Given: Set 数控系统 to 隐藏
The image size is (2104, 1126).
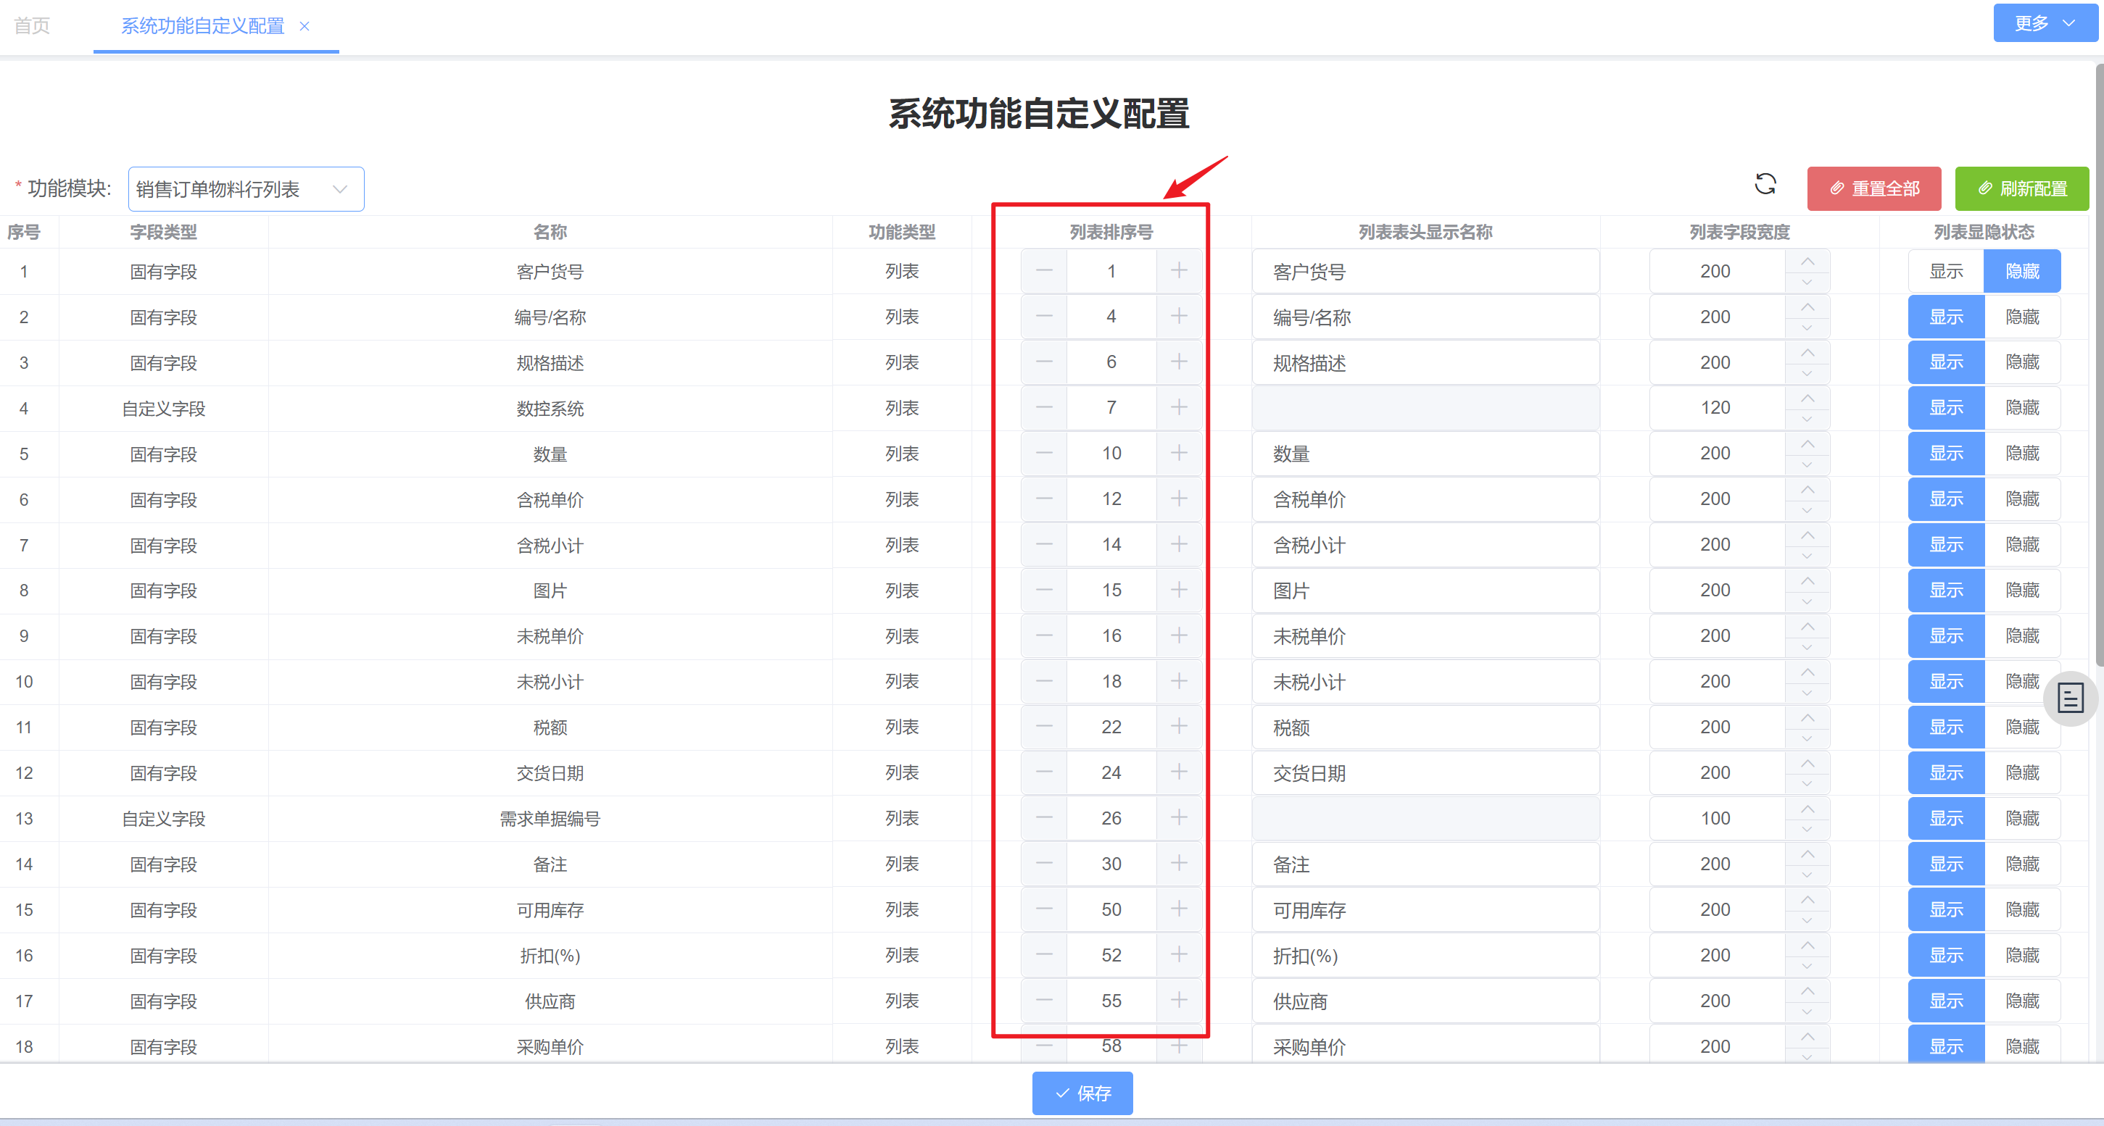Looking at the screenshot, I should (2022, 407).
